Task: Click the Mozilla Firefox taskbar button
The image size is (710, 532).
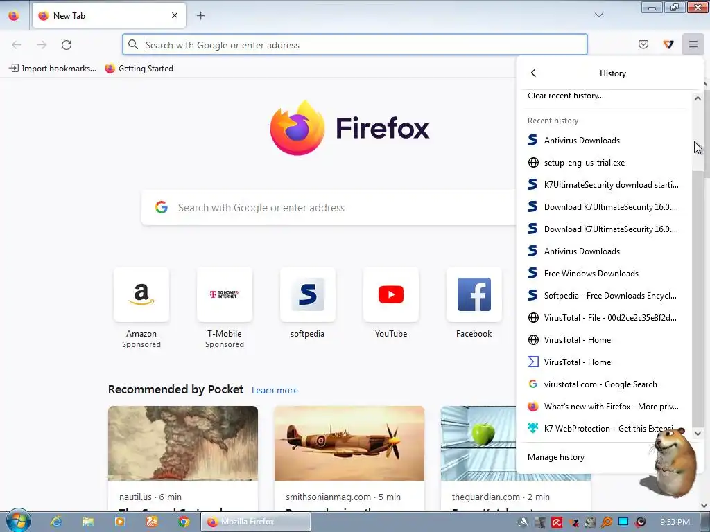Action: tap(256, 522)
